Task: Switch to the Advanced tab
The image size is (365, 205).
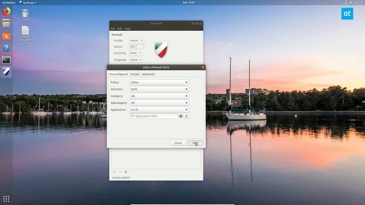Action: [x=148, y=74]
